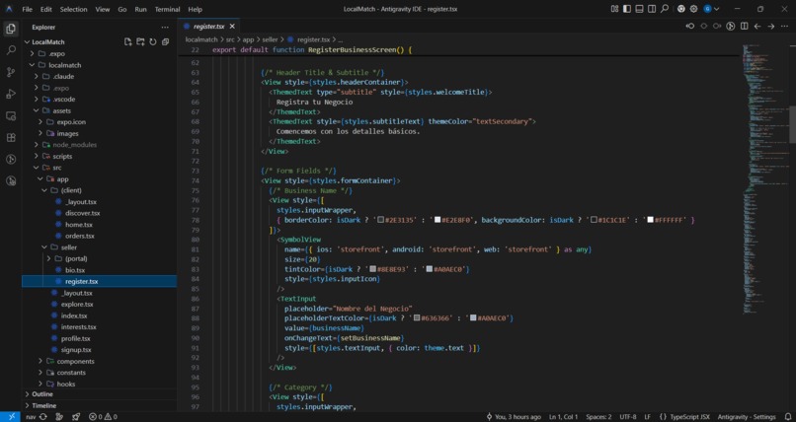The width and height of the screenshot is (796, 422).
Task: Select the register.tsx editor tab
Action: [x=208, y=27]
